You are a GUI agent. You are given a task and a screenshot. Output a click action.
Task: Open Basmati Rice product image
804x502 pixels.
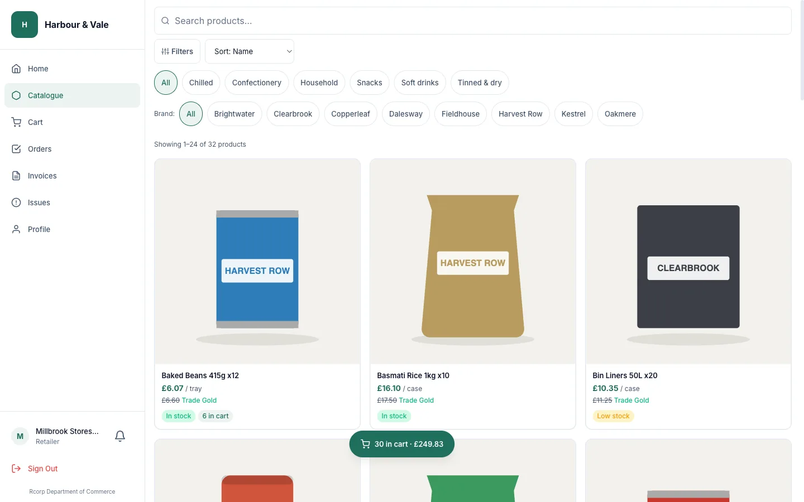click(473, 262)
